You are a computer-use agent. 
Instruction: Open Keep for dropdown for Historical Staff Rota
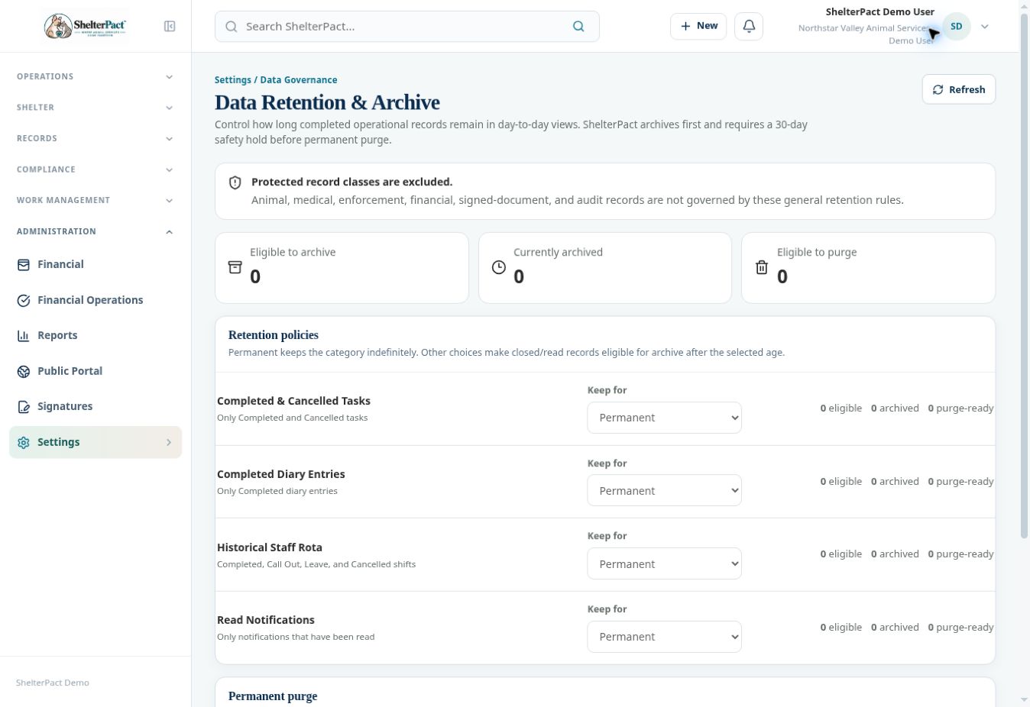click(x=664, y=563)
